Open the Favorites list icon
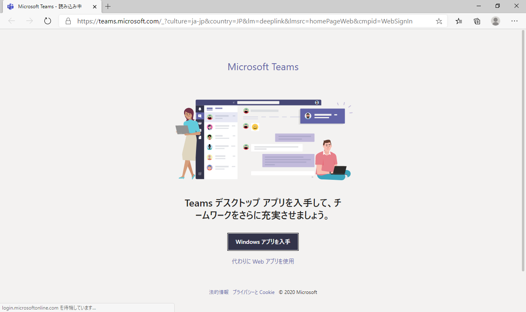526x312 pixels. point(459,21)
